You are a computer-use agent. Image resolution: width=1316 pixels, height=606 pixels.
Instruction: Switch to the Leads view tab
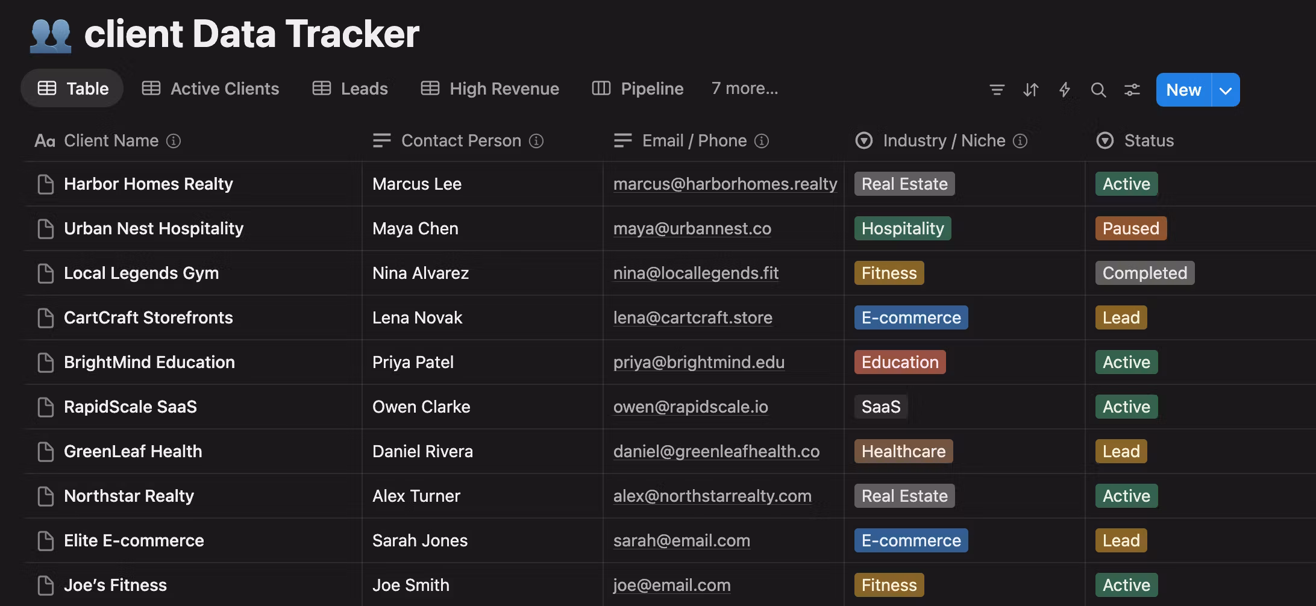350,89
